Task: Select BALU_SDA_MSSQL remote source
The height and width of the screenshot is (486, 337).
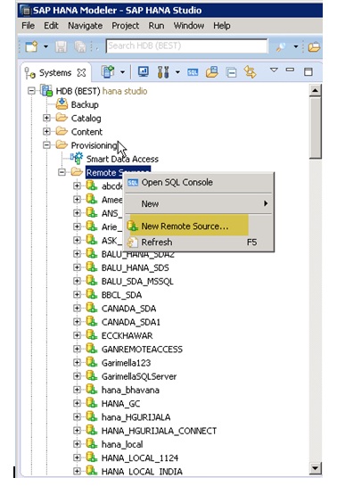Action: [137, 282]
